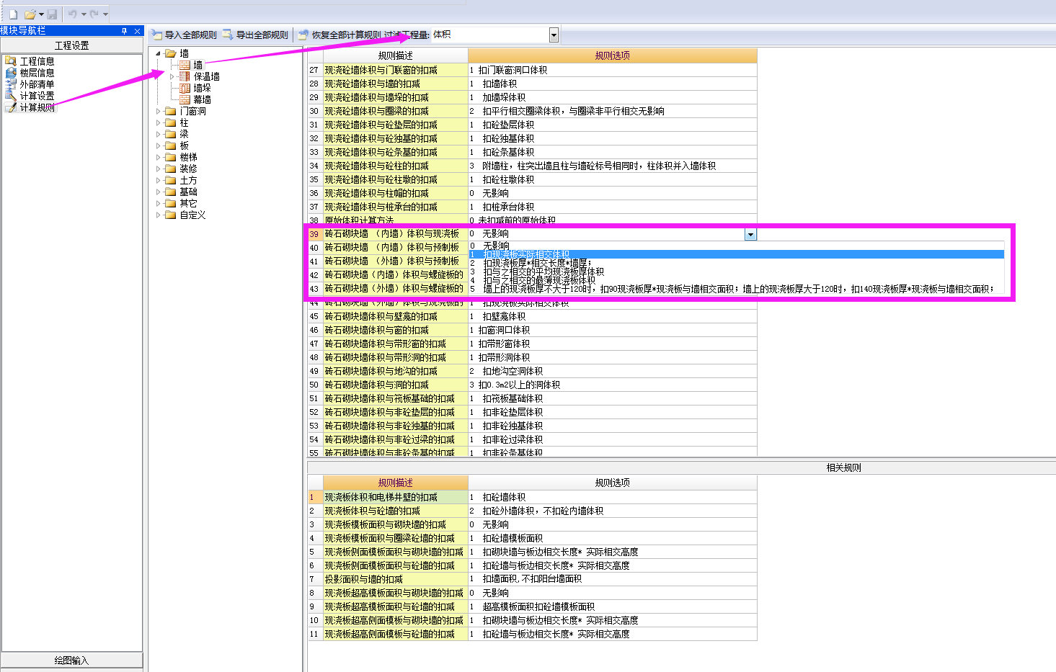Click option 扣0.3m2以上的洞体积 in row 50
The image size is (1056, 672).
[613, 385]
